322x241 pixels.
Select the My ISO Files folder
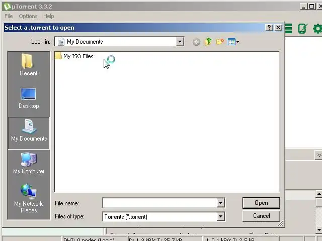(74, 56)
